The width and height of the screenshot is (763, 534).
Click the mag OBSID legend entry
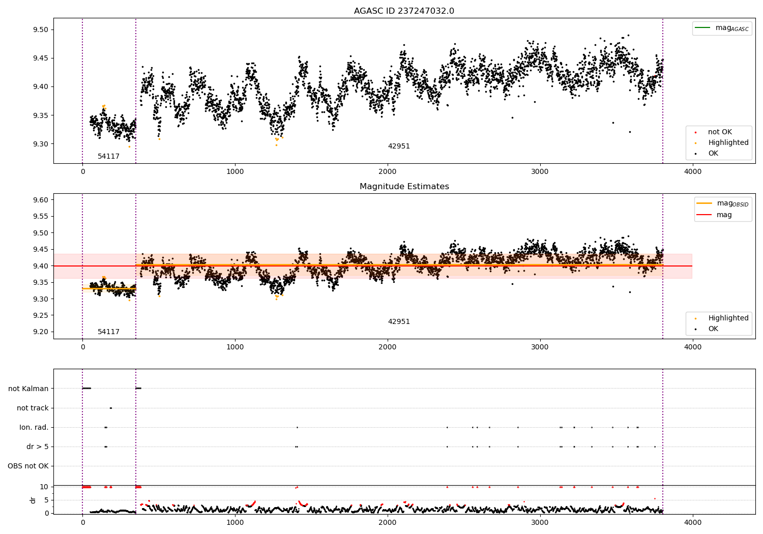coord(722,203)
